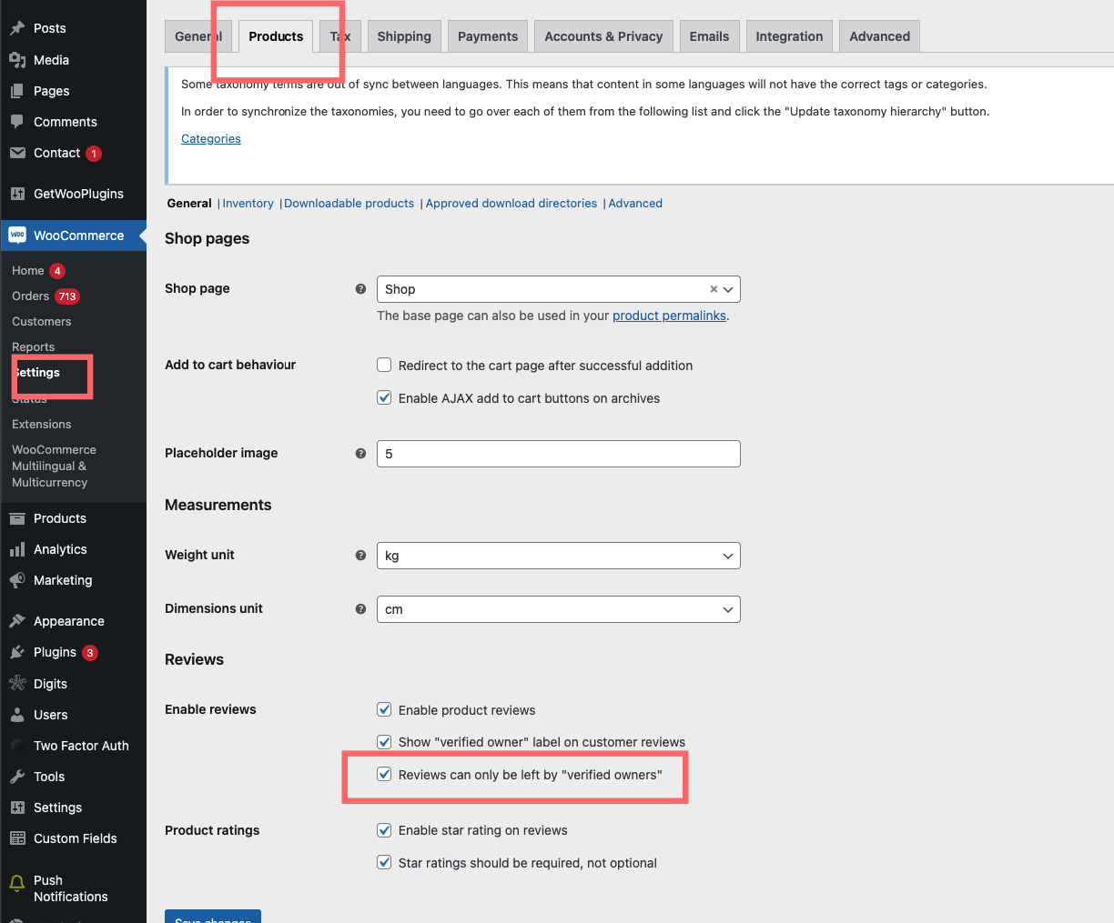Go to the Inventory subsection link

248,204
